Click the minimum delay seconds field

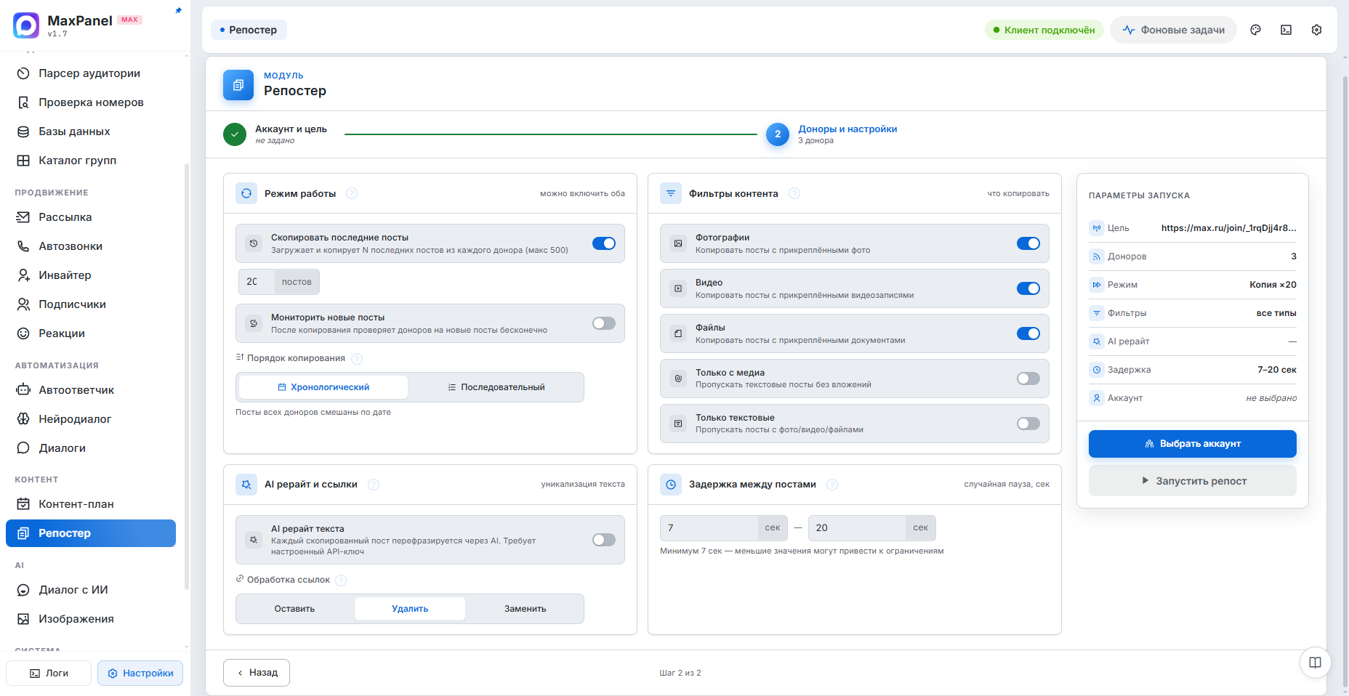pyautogui.click(x=709, y=528)
